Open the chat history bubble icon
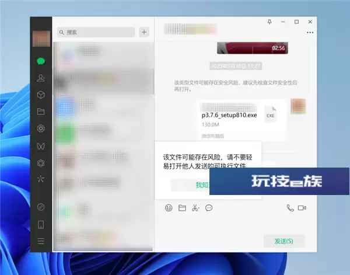 point(209,208)
